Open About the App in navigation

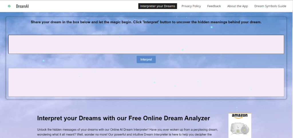[237, 6]
